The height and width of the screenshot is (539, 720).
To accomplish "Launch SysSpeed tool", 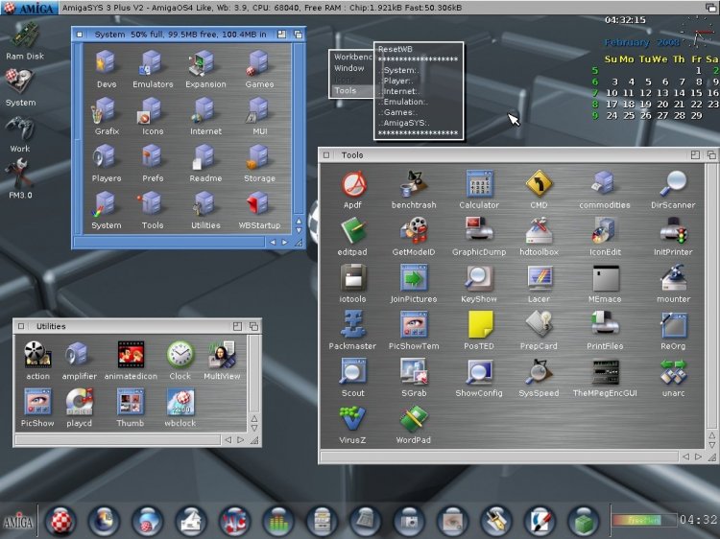I will point(539,372).
